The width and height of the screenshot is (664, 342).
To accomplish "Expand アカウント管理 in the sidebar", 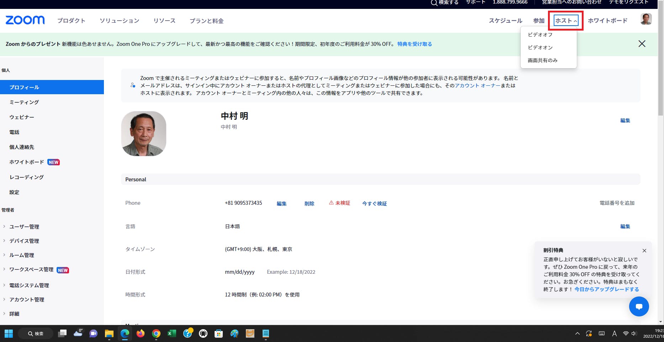I will pos(27,299).
